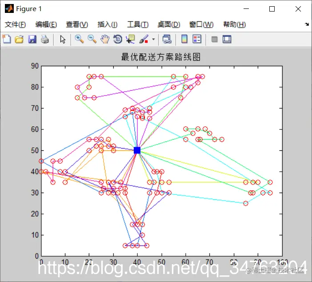The width and height of the screenshot is (312, 282).
Task: Click the Hide Plot Tools icon
Action: pos(214,39)
